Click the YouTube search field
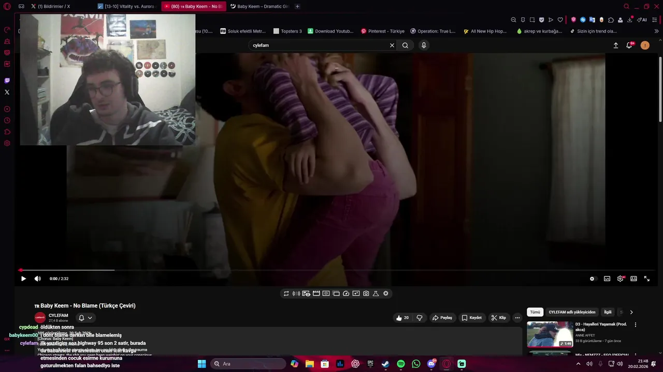The image size is (663, 372). [319, 45]
